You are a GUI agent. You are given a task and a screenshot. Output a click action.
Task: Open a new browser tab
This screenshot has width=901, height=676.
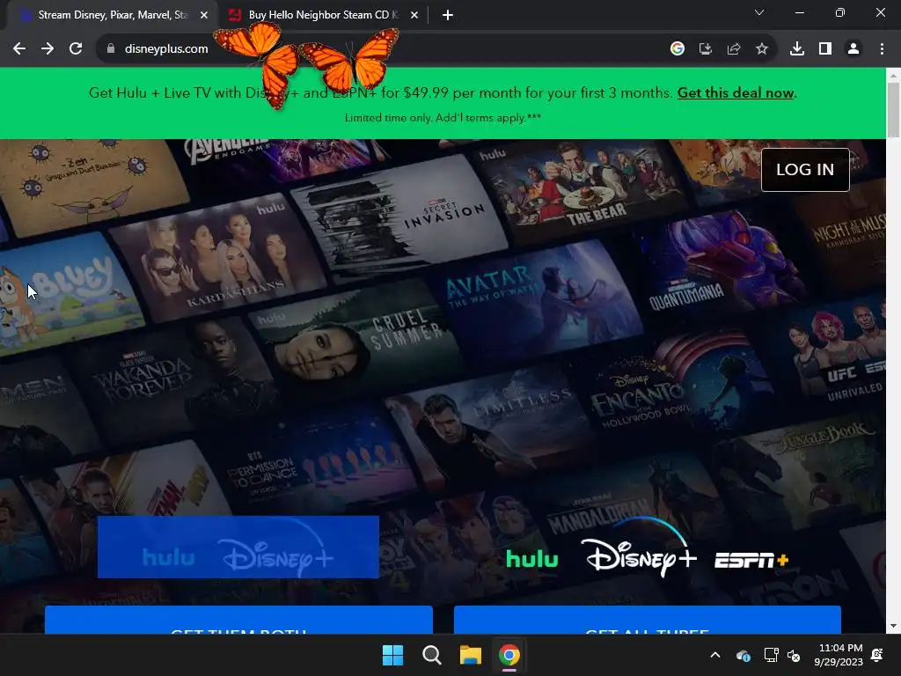point(448,15)
